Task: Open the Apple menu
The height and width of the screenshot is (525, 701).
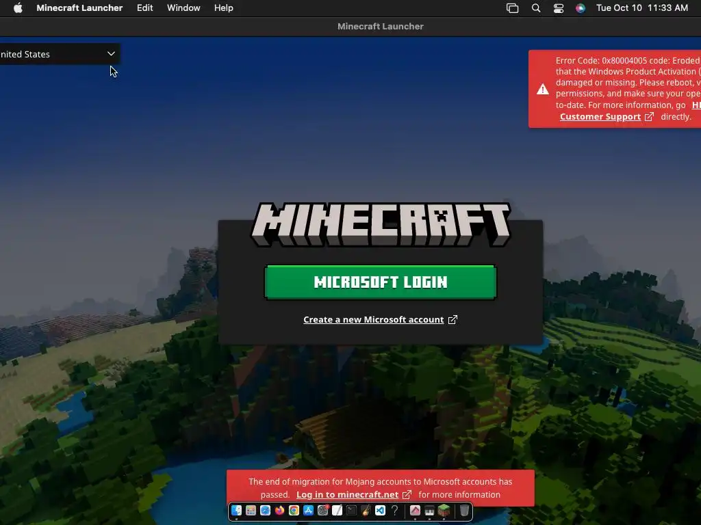Action: click(x=18, y=8)
